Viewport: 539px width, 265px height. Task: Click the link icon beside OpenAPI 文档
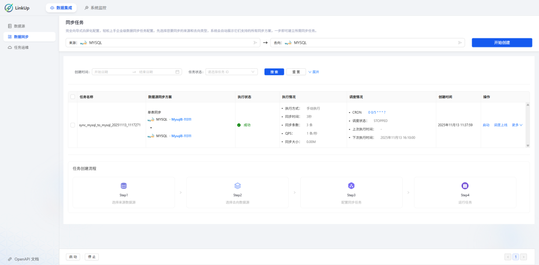(x=9, y=259)
